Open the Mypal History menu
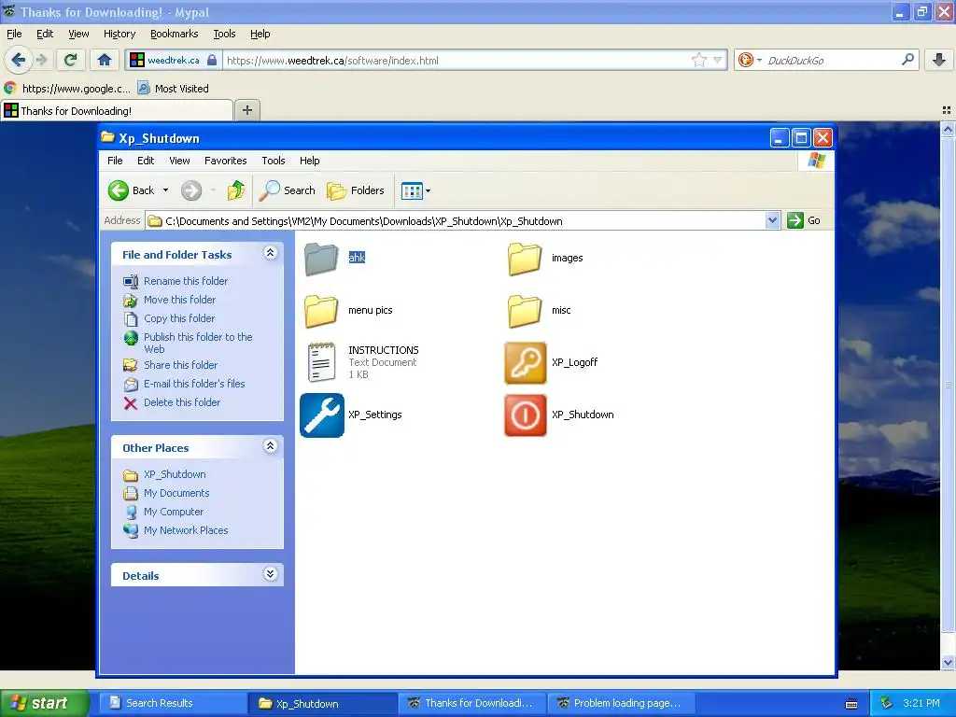This screenshot has width=956, height=717. click(119, 34)
